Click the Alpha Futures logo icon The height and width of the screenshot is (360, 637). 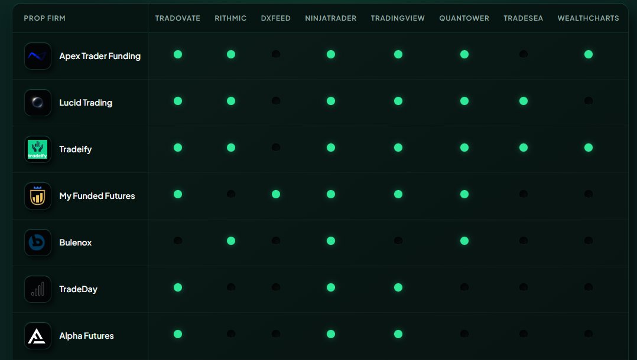click(x=38, y=336)
